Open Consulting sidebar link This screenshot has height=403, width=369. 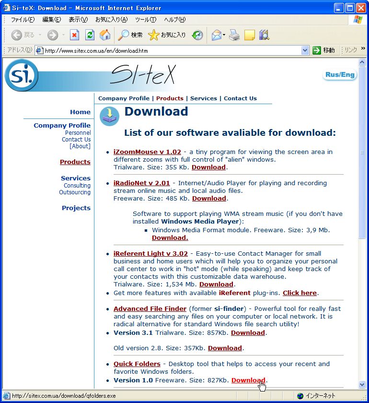pos(77,185)
